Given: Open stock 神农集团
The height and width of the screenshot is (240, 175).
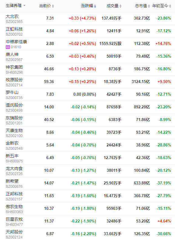Looking at the screenshot, I should click(14, 67).
